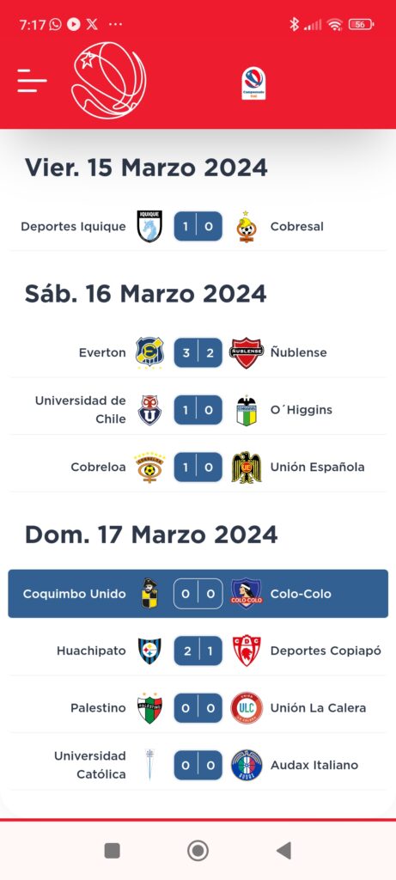Select the Everton team crest

(x=149, y=352)
